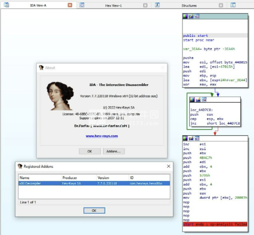The height and width of the screenshot is (235, 254).
Task: Click edit icon in loc_44D7C8 block
Action: click(x=198, y=100)
